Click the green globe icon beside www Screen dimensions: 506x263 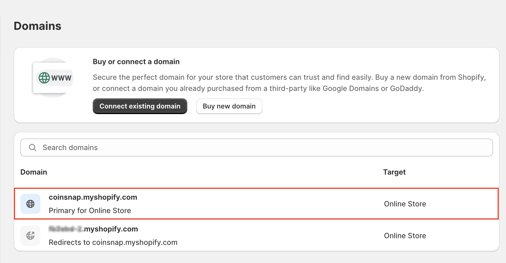pyautogui.click(x=44, y=78)
